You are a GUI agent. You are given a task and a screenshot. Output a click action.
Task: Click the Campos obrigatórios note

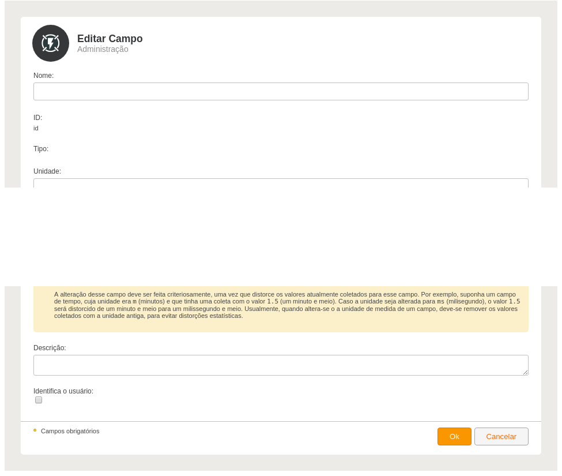[x=70, y=431]
